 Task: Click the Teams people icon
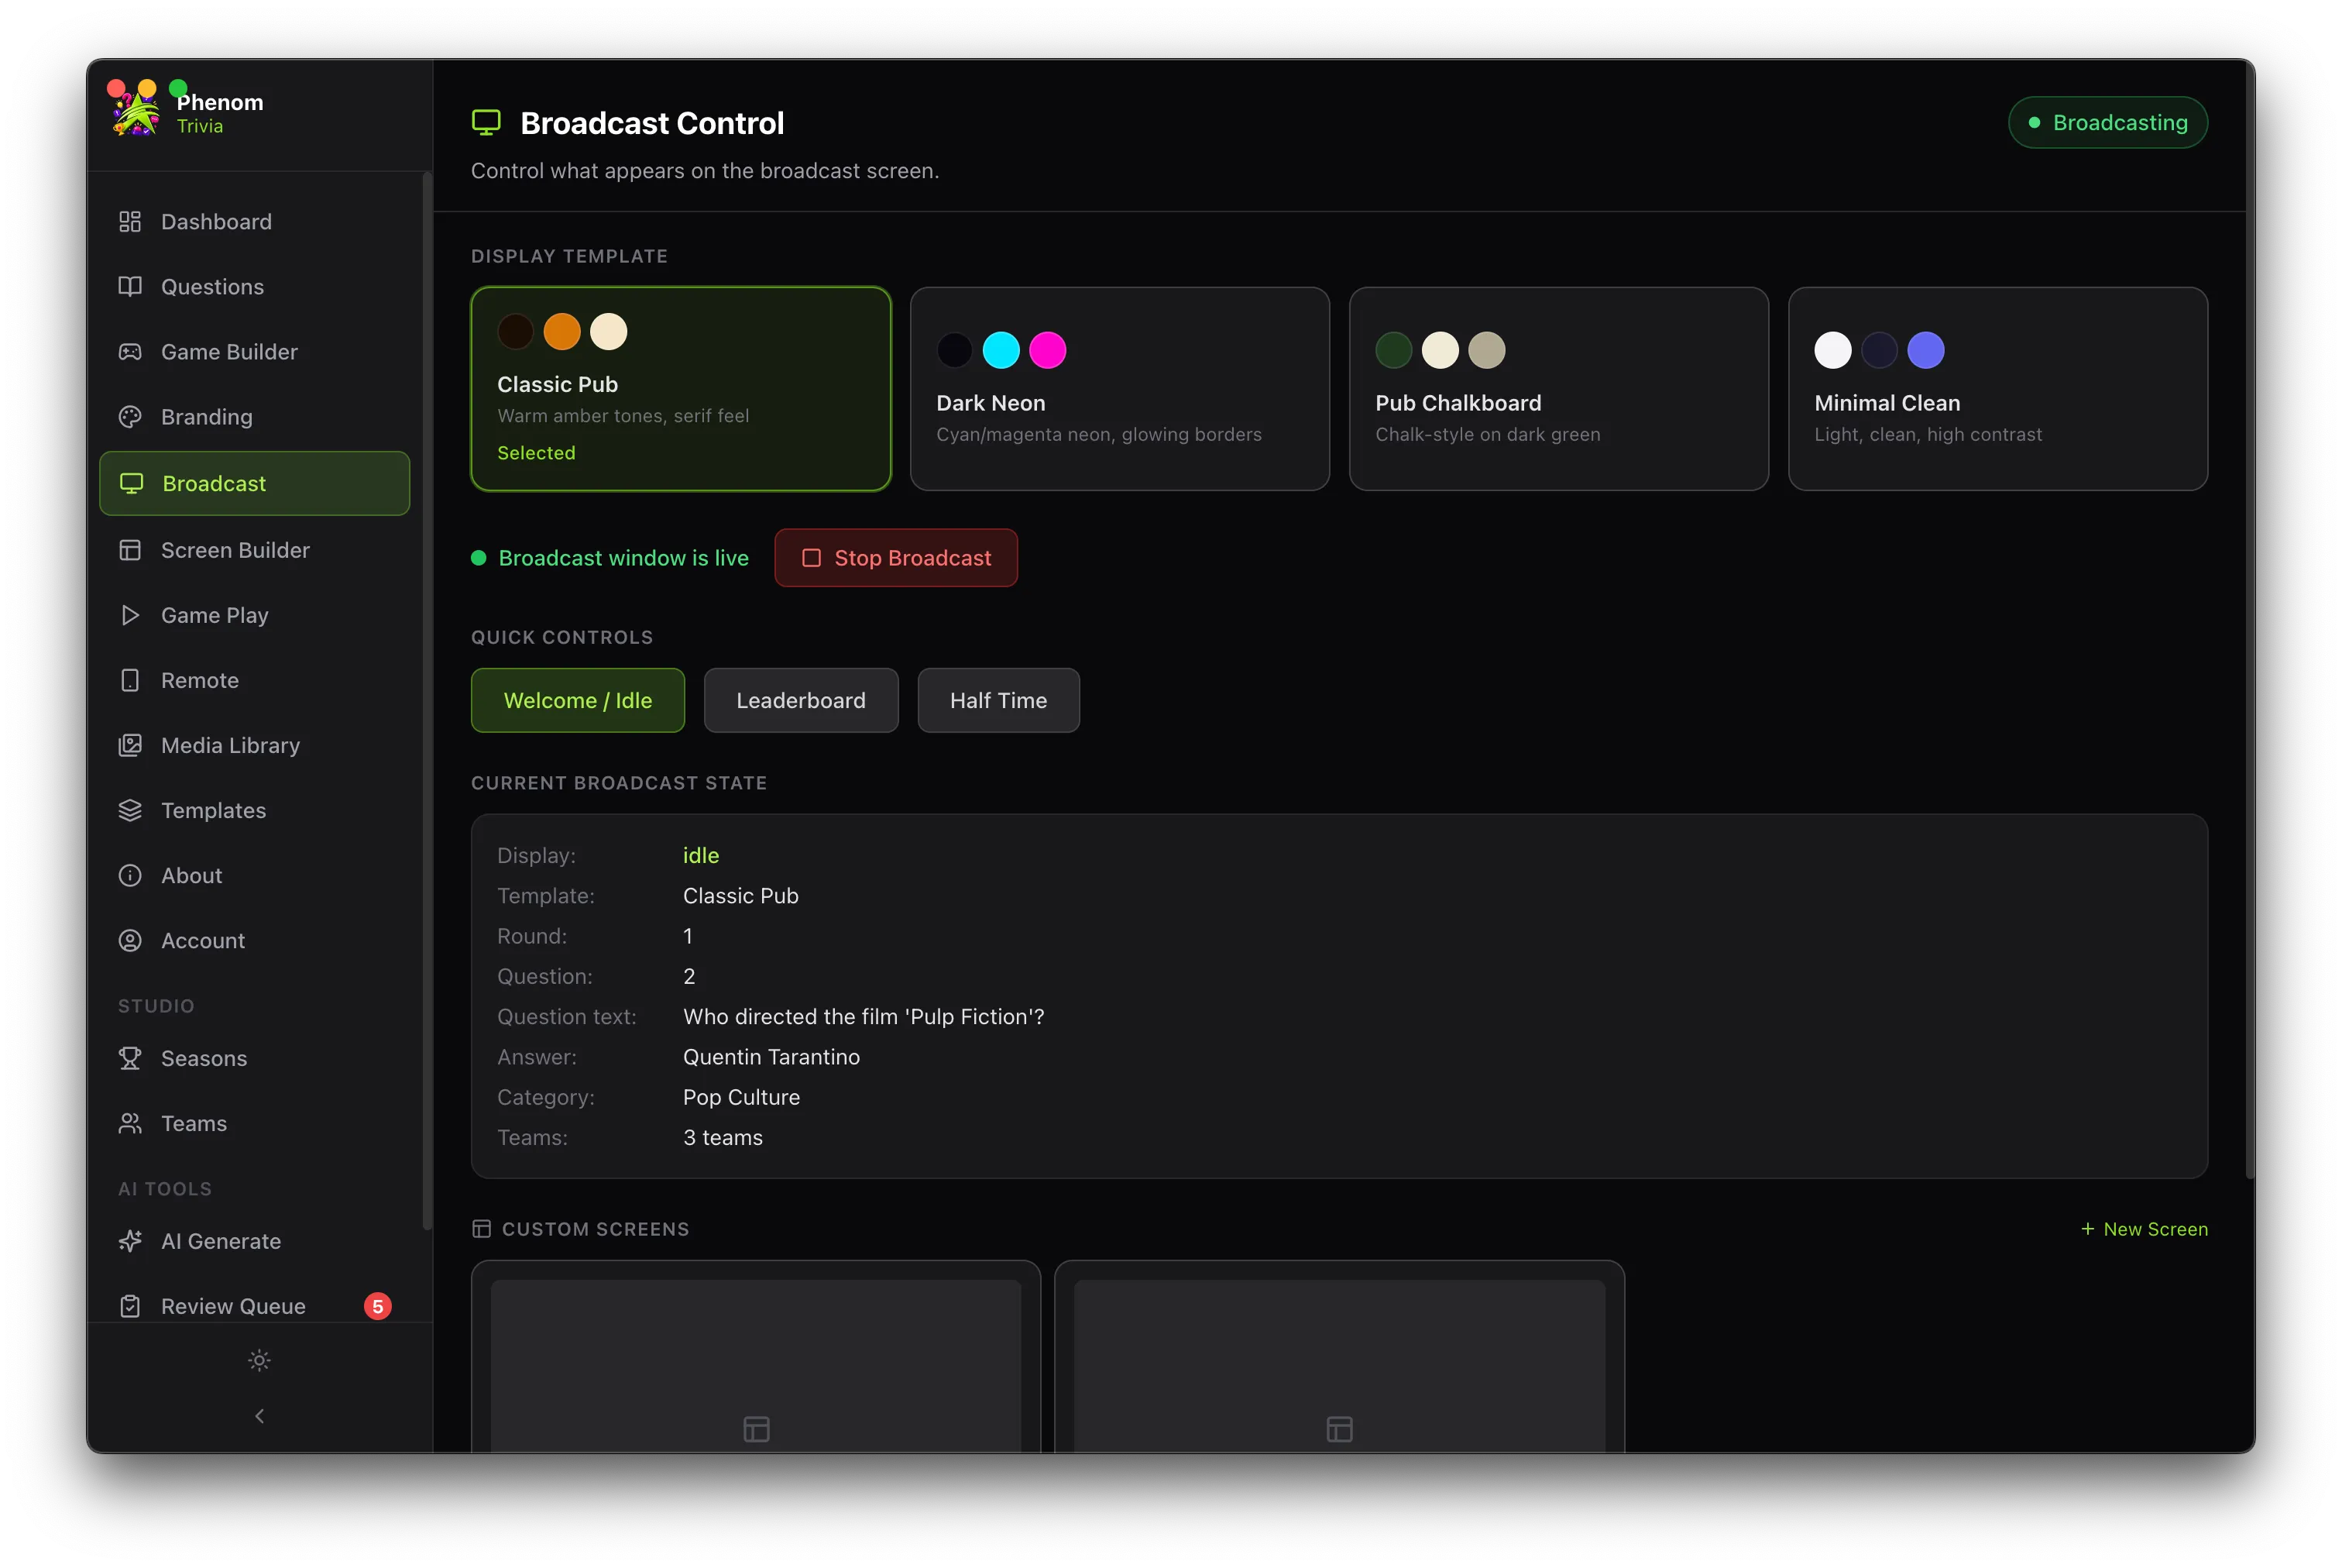pyautogui.click(x=130, y=1123)
